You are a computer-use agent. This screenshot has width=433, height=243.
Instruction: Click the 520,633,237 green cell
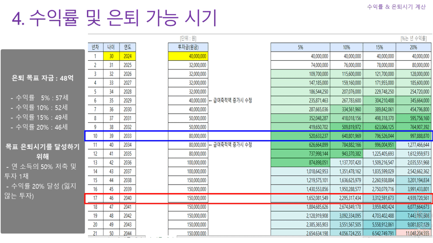click(300, 136)
